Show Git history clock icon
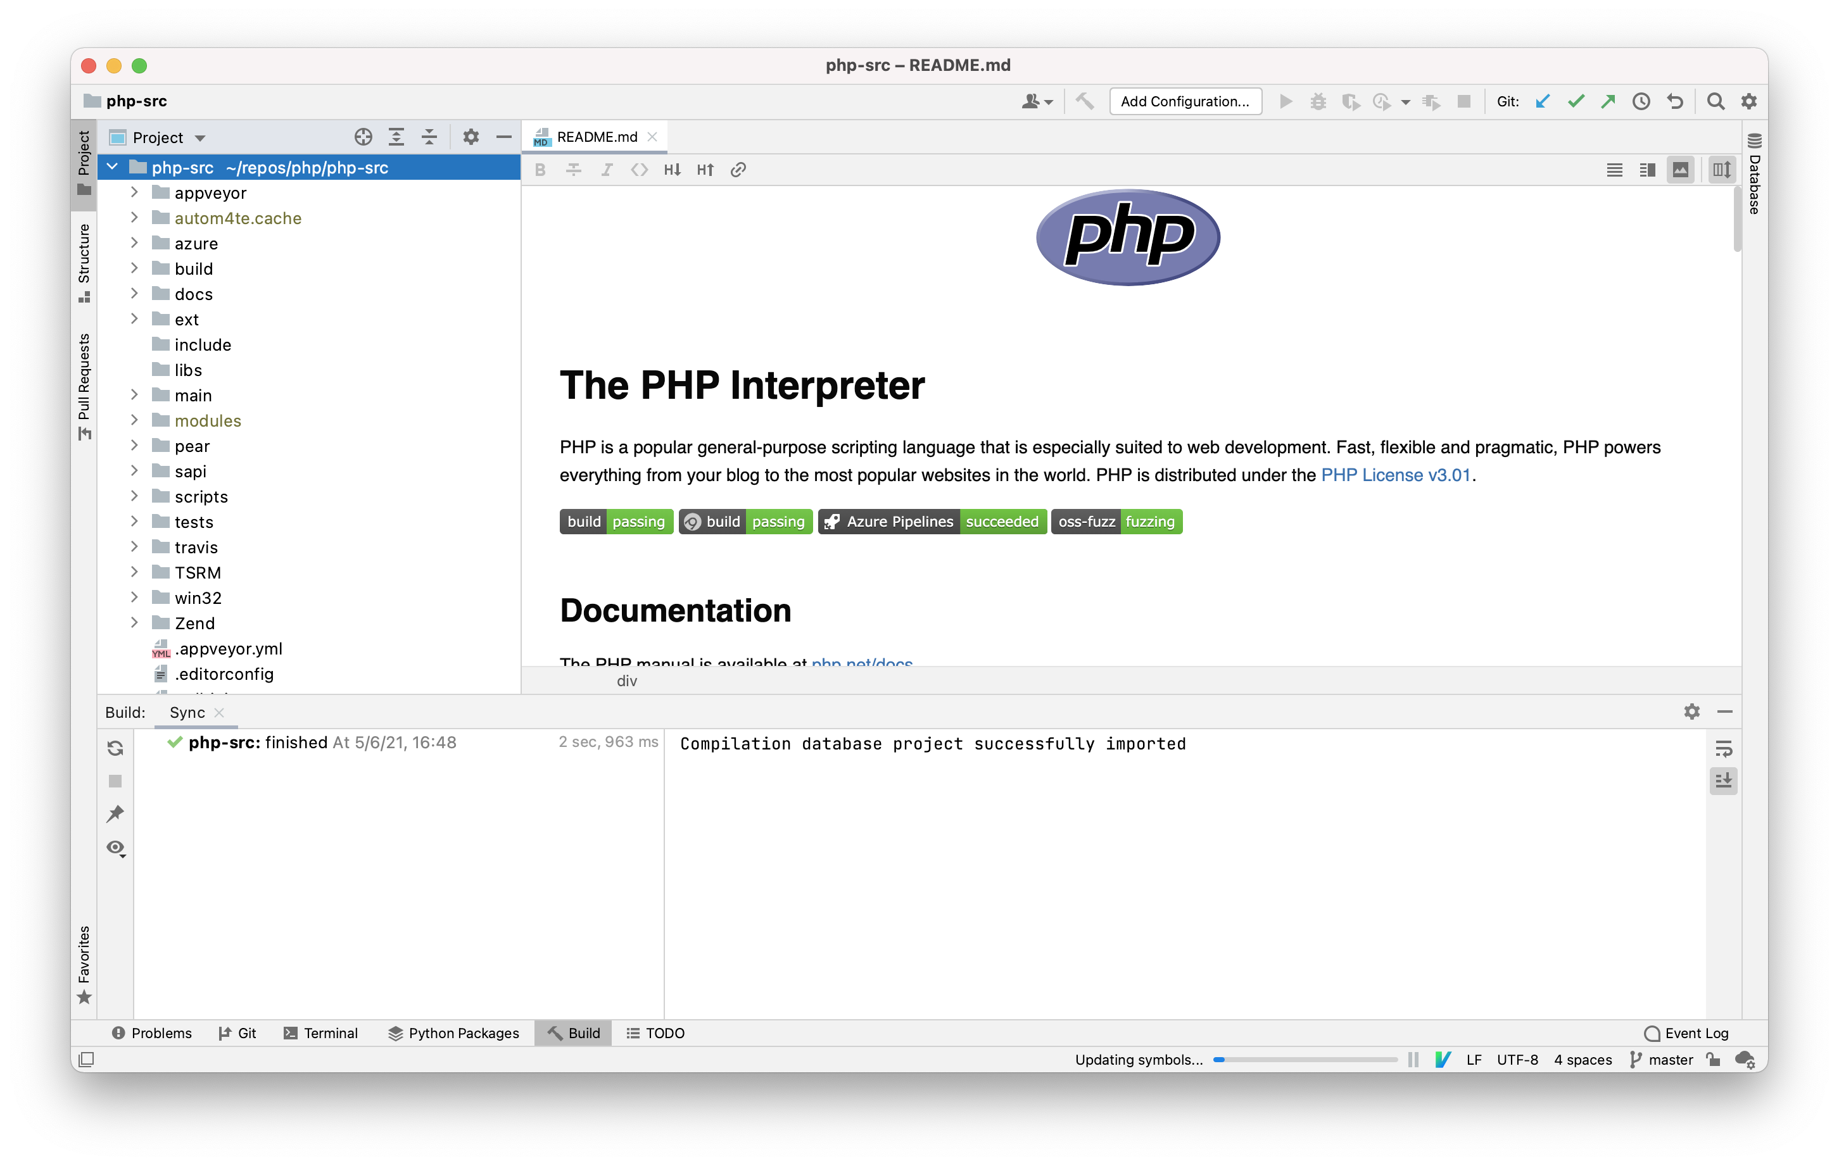Image resolution: width=1839 pixels, height=1166 pixels. point(1641,101)
